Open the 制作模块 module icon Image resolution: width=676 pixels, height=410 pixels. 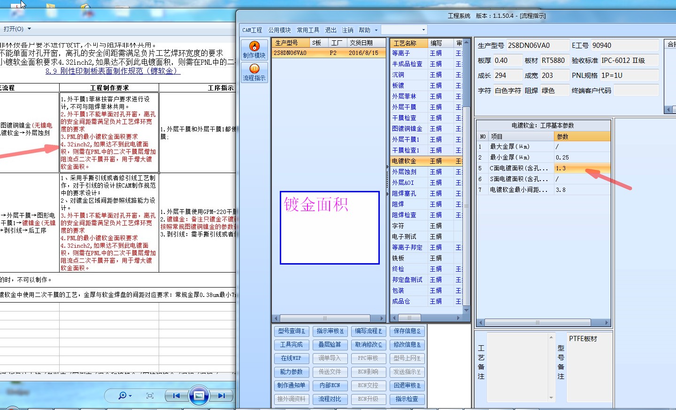pos(254,50)
